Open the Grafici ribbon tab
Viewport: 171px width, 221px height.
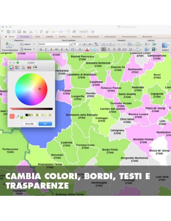62,37
